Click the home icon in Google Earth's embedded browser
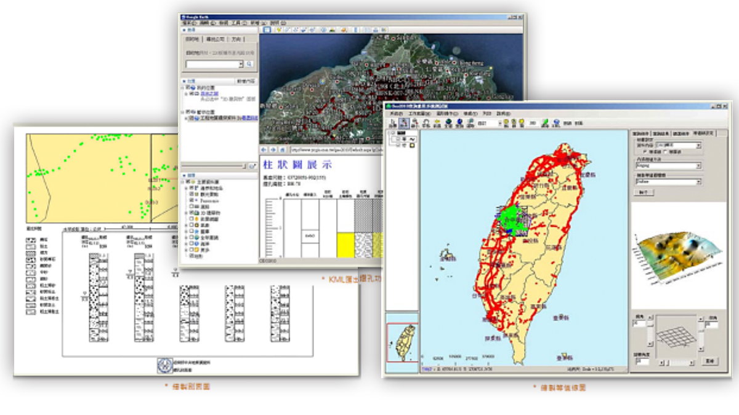The image size is (739, 415). click(x=282, y=149)
